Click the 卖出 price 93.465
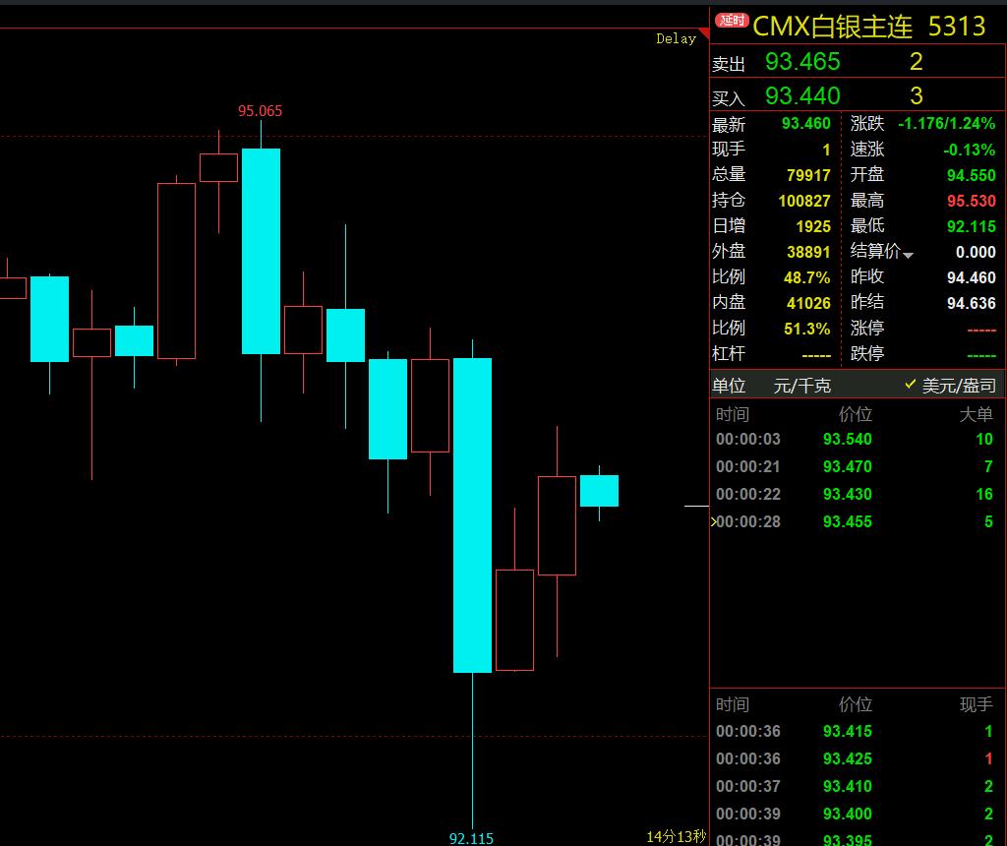The height and width of the screenshot is (846, 1007). coord(802,62)
